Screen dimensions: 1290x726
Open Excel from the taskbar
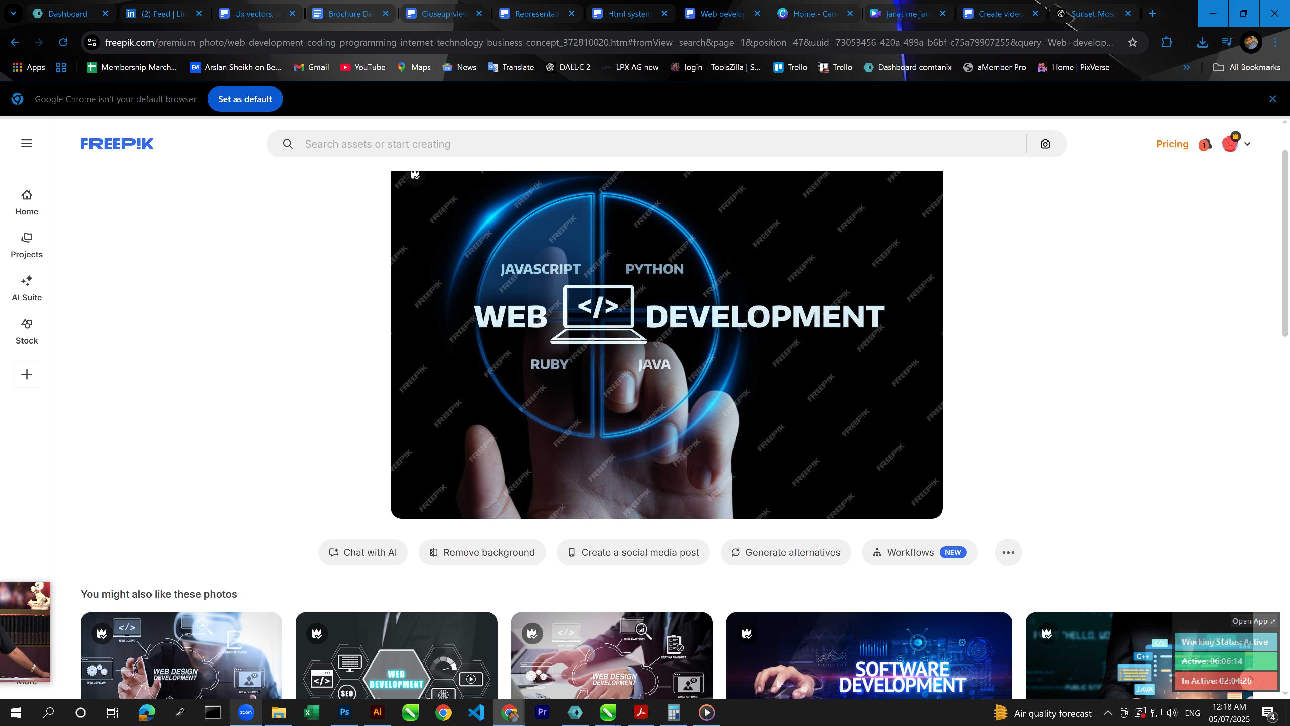(311, 713)
